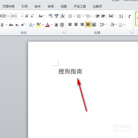This screenshot has width=138, height=138.
Task: Center align the text
Action: pyautogui.click(x=76, y=25)
